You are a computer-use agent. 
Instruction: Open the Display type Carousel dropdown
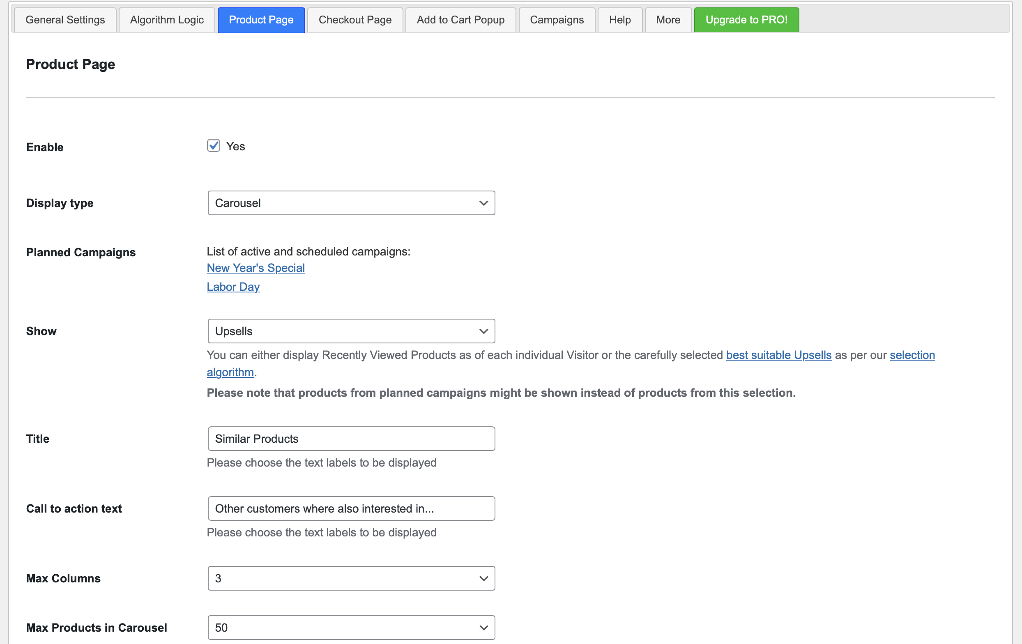coord(351,203)
